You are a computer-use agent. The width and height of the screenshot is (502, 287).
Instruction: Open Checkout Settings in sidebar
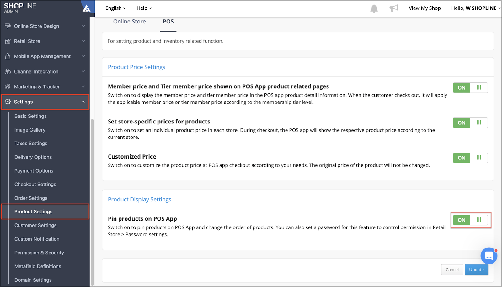click(35, 185)
